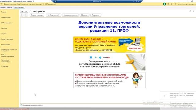Open the 1С-Битрикс section
The image size is (196, 110).
point(5,66)
